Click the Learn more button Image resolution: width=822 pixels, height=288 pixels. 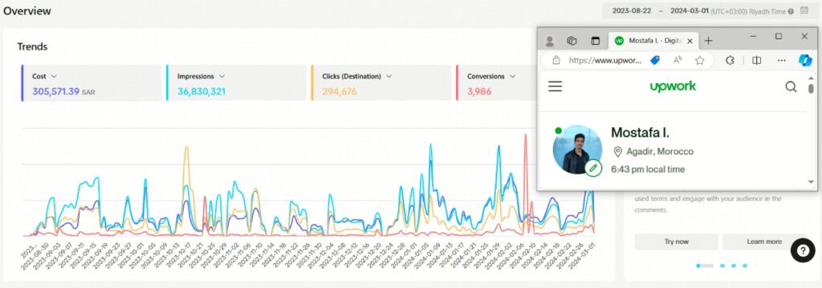point(764,242)
